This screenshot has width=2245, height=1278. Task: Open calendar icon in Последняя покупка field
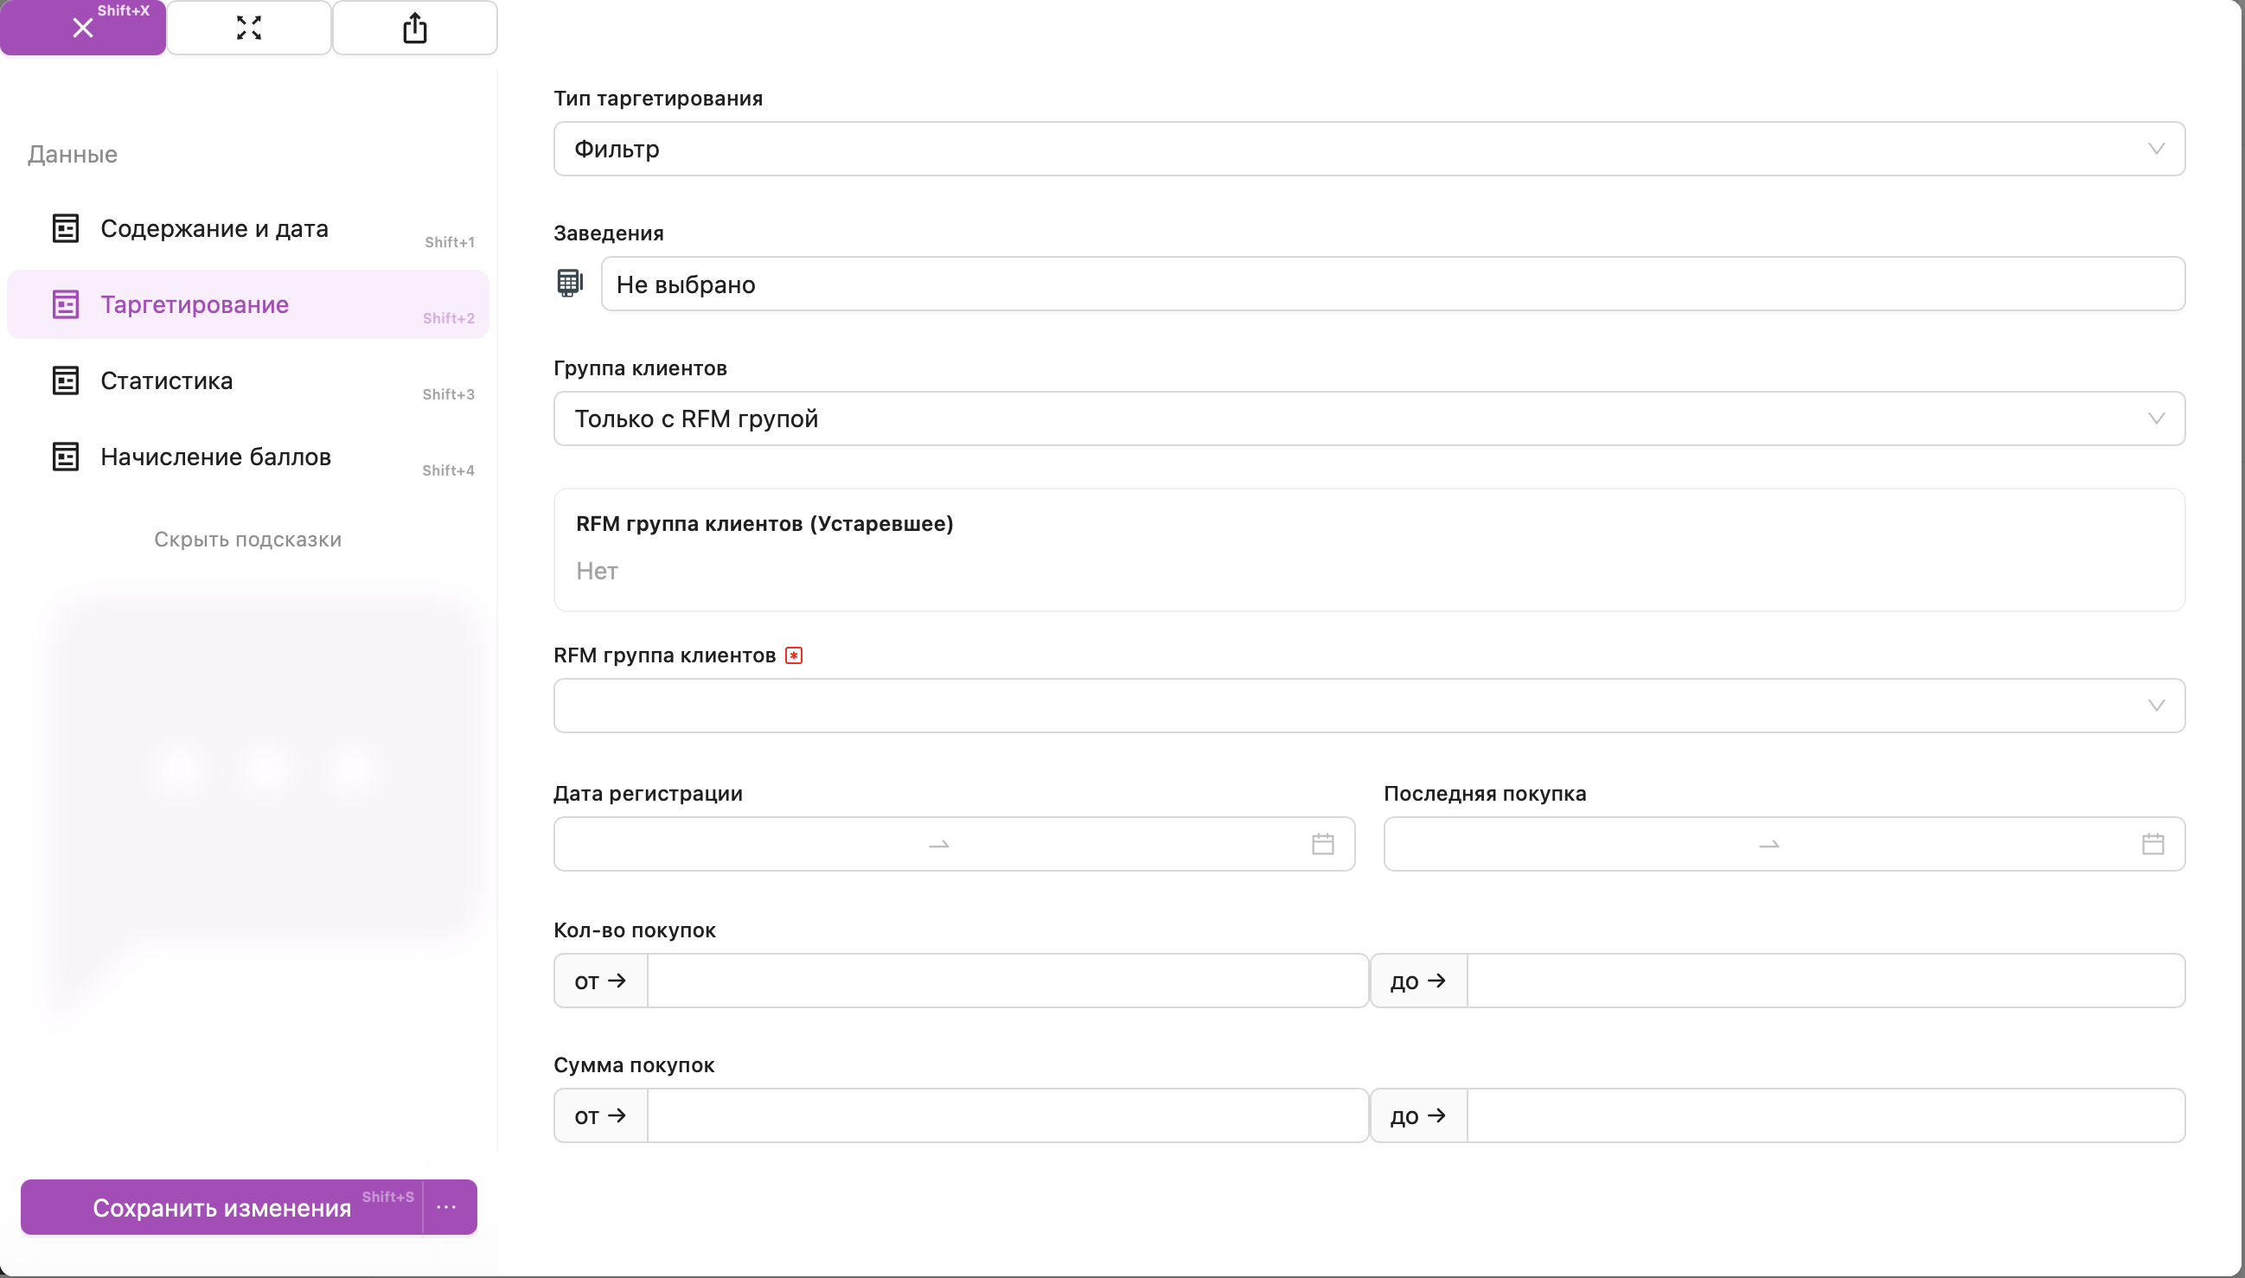(x=2152, y=845)
